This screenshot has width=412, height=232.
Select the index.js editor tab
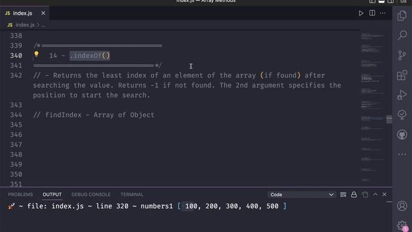[24, 13]
